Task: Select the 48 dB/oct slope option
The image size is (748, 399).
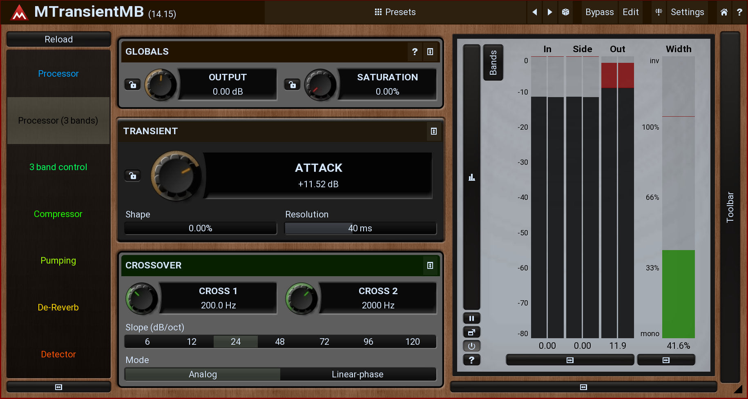Action: (x=280, y=341)
